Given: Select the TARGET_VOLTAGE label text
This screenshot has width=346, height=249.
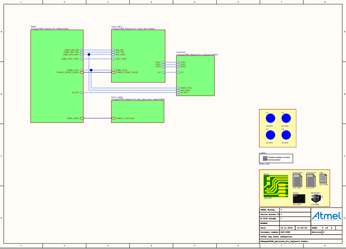Looking at the screenshot, I should 125,118.
